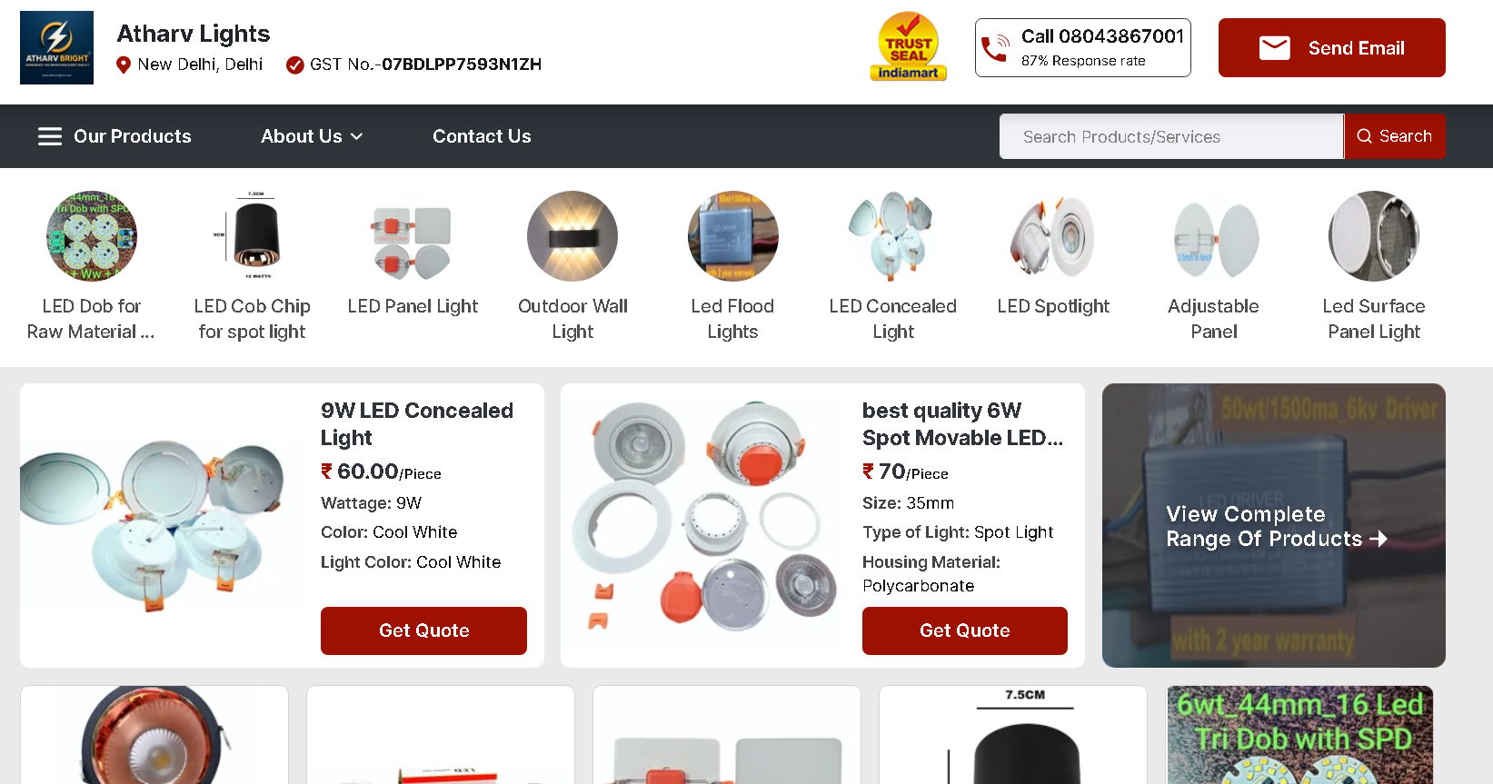Click the phone call icon
This screenshot has width=1493, height=784.
[996, 47]
